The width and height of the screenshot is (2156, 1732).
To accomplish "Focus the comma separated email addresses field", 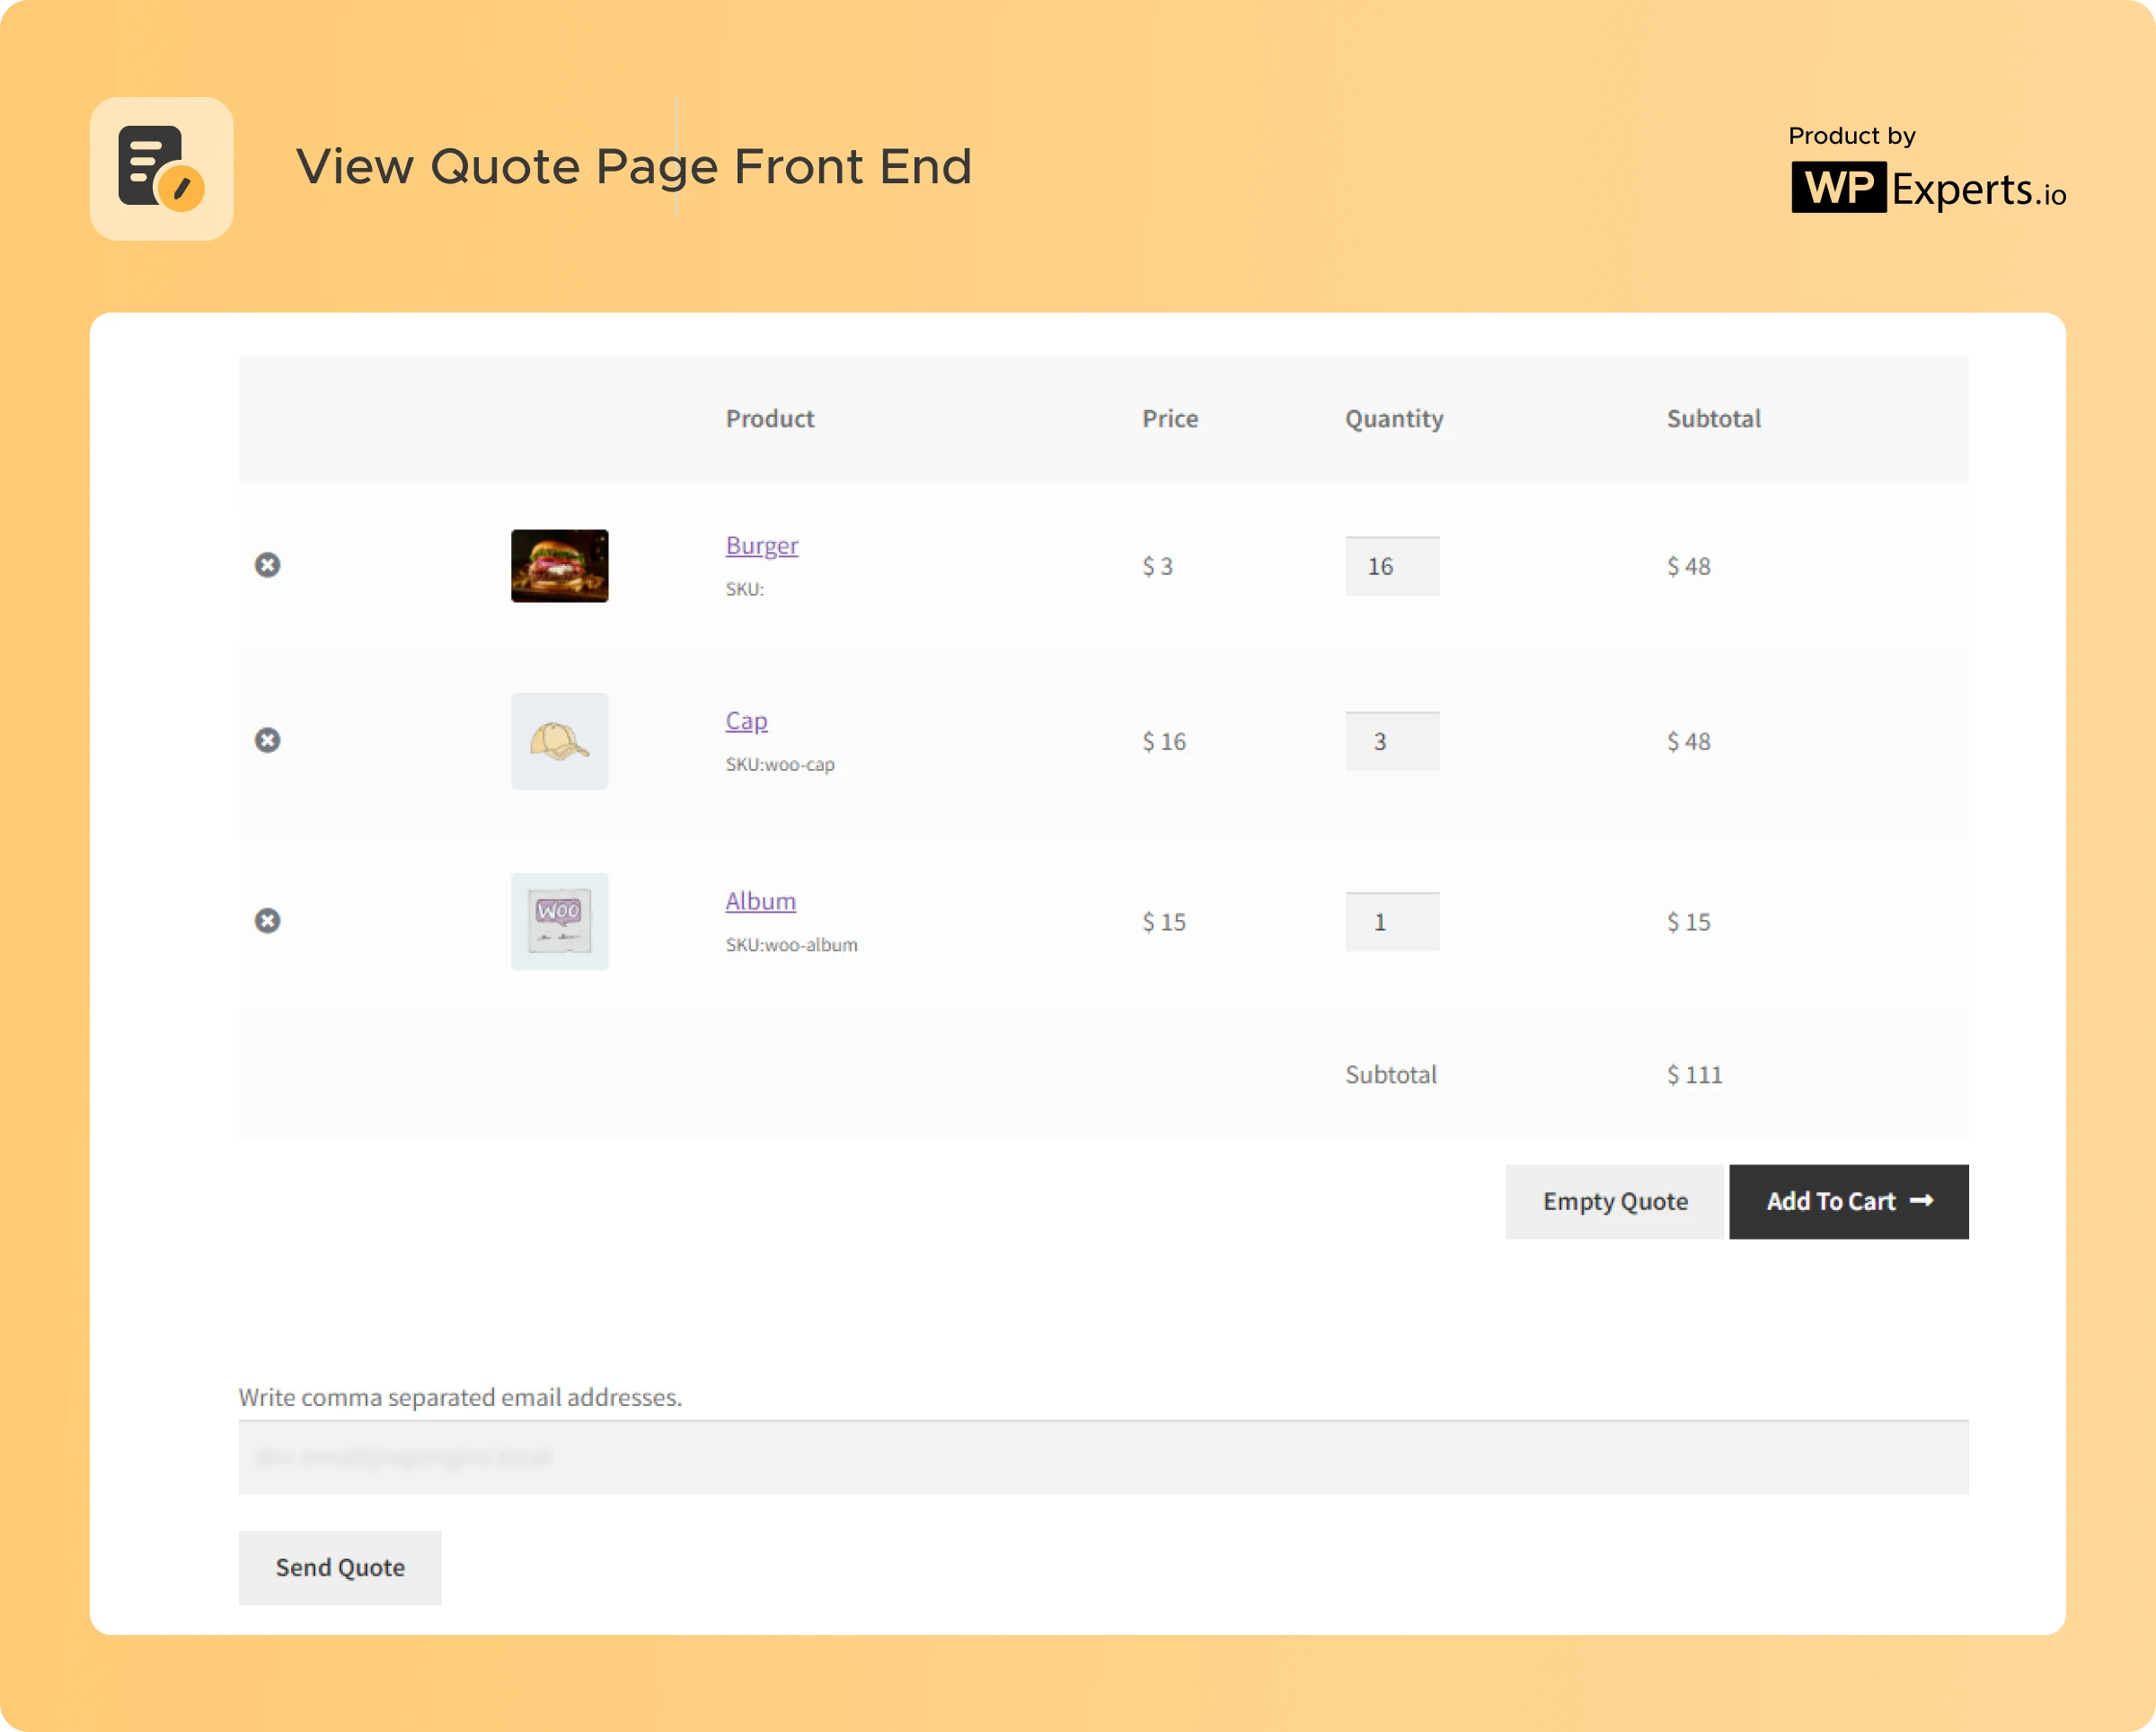I will click(x=1103, y=1457).
